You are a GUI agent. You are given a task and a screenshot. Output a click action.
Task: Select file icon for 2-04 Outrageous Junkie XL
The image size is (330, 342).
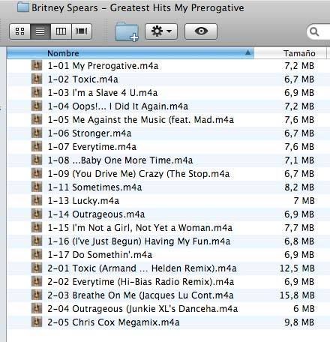click(x=37, y=309)
